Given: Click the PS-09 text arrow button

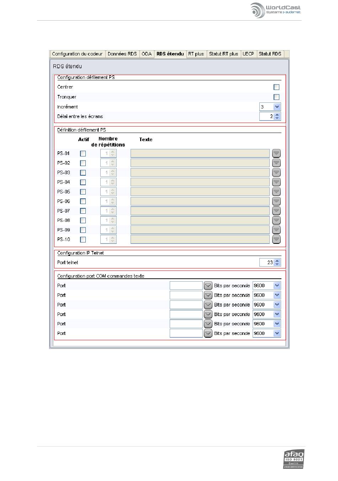Looking at the screenshot, I should (x=276, y=230).
